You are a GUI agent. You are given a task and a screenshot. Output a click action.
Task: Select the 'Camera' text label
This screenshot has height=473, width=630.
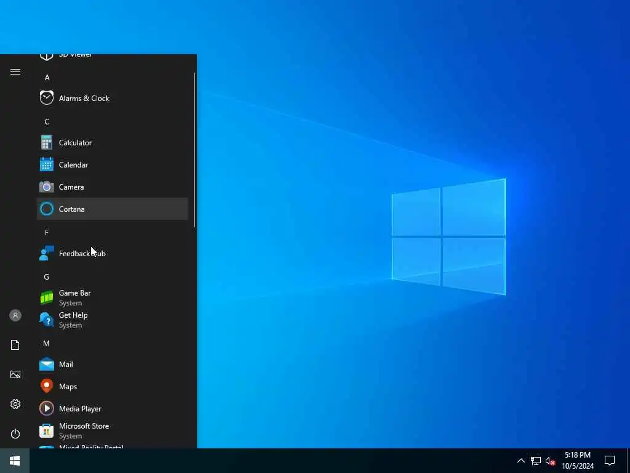[71, 187]
